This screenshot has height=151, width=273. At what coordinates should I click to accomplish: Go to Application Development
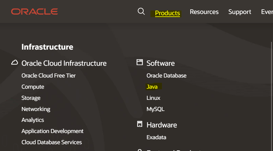point(52,131)
